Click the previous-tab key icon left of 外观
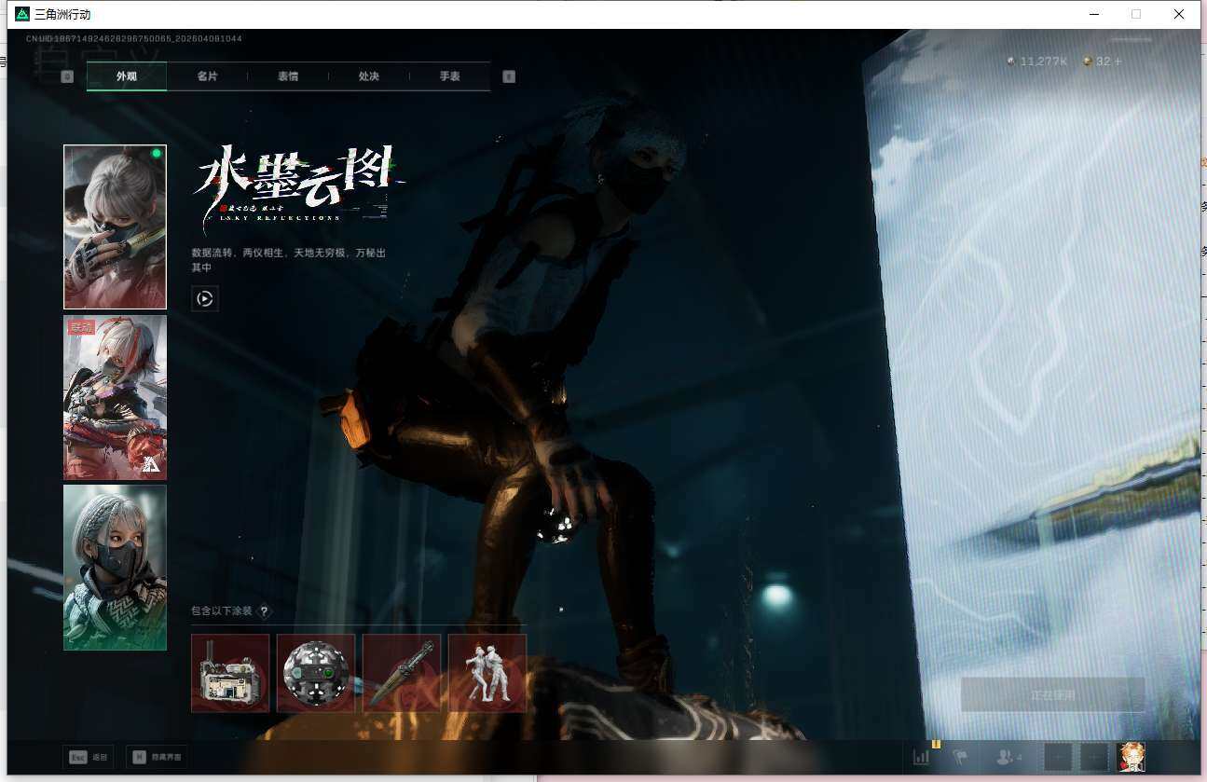Image resolution: width=1207 pixels, height=782 pixels. pos(67,76)
